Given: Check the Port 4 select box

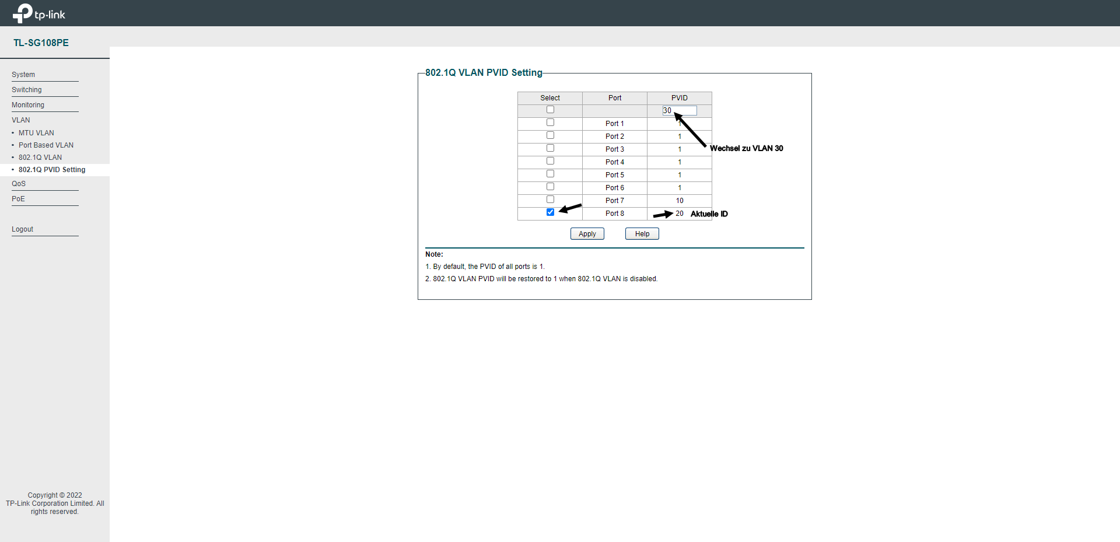Looking at the screenshot, I should (550, 161).
